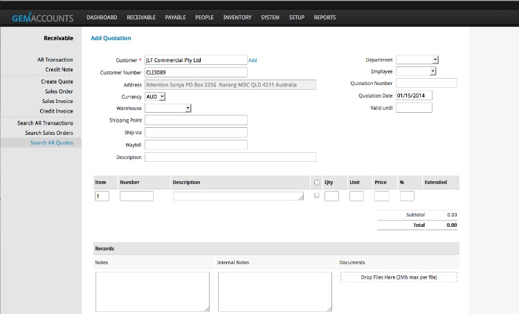
Task: Click the Customer Number field
Action: [196, 72]
